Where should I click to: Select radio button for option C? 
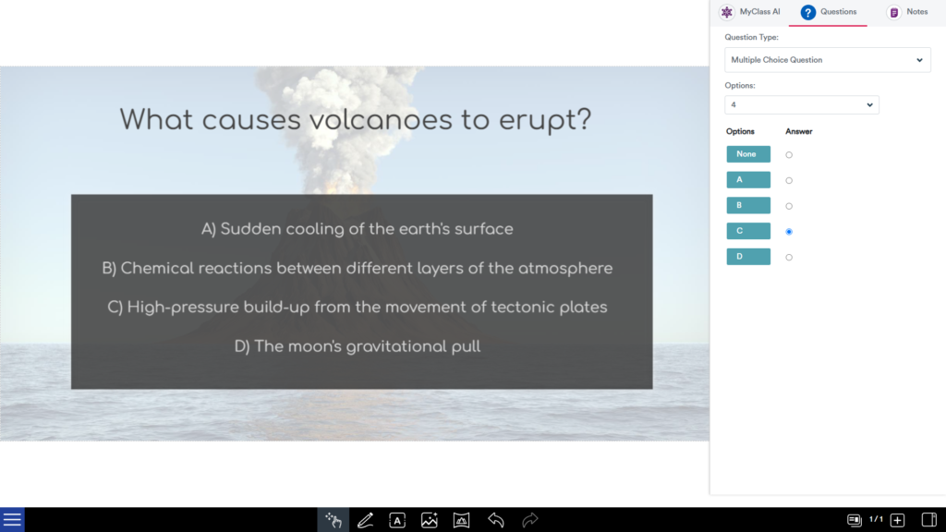[x=789, y=232]
